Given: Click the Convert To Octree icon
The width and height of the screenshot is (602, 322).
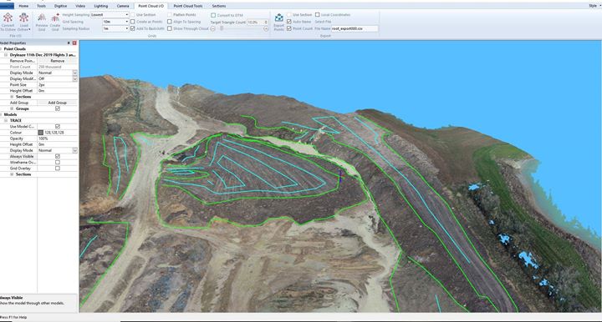Looking at the screenshot, I should pyautogui.click(x=8, y=18).
